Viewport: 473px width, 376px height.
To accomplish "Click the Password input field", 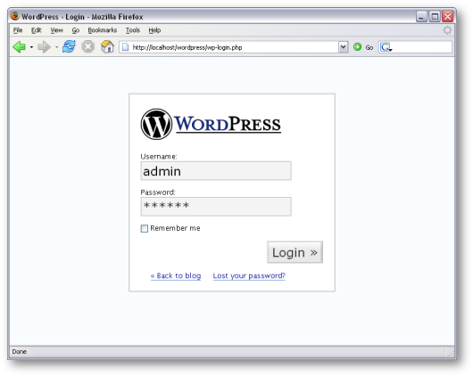I will click(x=216, y=207).
